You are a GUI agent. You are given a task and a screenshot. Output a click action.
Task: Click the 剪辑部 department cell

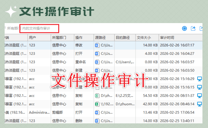tap(57, 113)
